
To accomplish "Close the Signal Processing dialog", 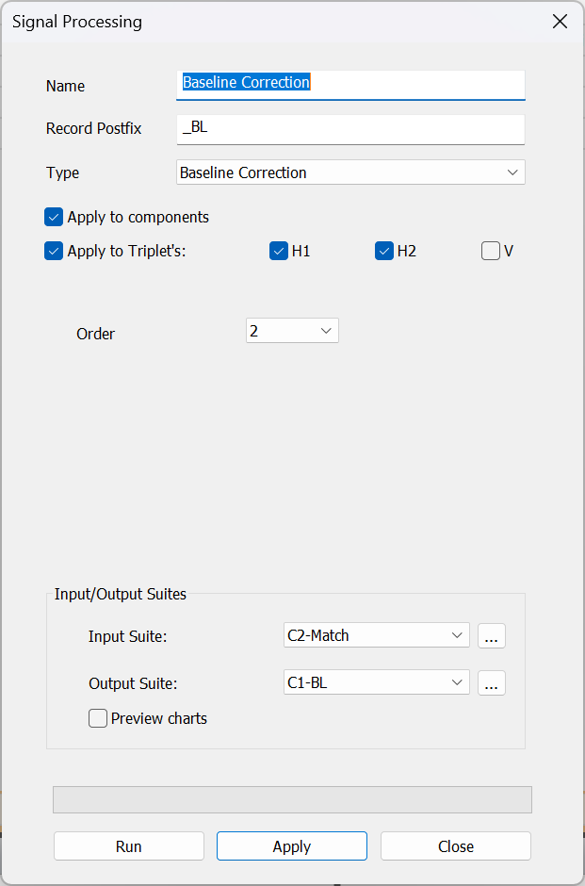I will (x=560, y=22).
